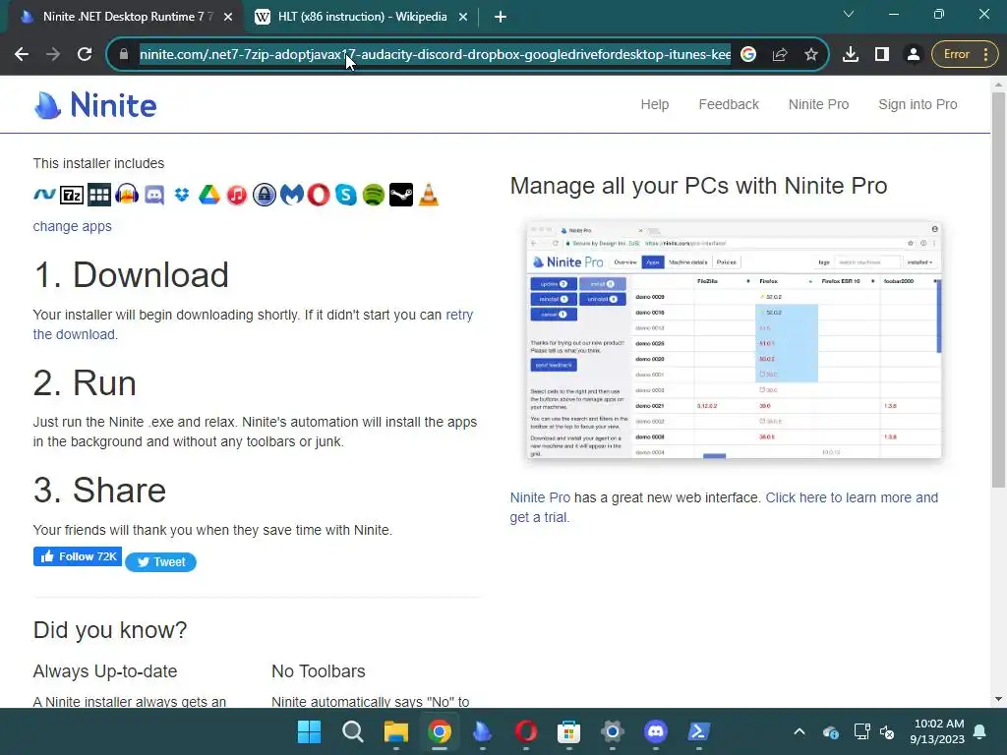
Task: Click the Ninite Pro interface screenshot thumbnail
Action: click(x=734, y=339)
